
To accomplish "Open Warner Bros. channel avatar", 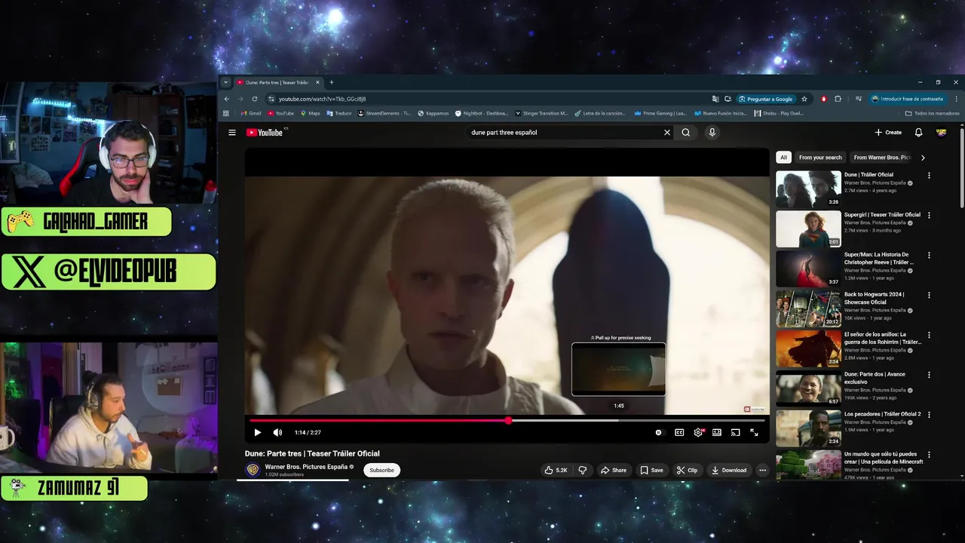I will coord(253,470).
